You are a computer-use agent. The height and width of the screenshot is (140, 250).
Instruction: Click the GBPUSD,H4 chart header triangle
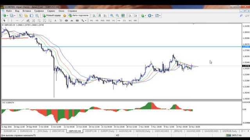pos(3,25)
